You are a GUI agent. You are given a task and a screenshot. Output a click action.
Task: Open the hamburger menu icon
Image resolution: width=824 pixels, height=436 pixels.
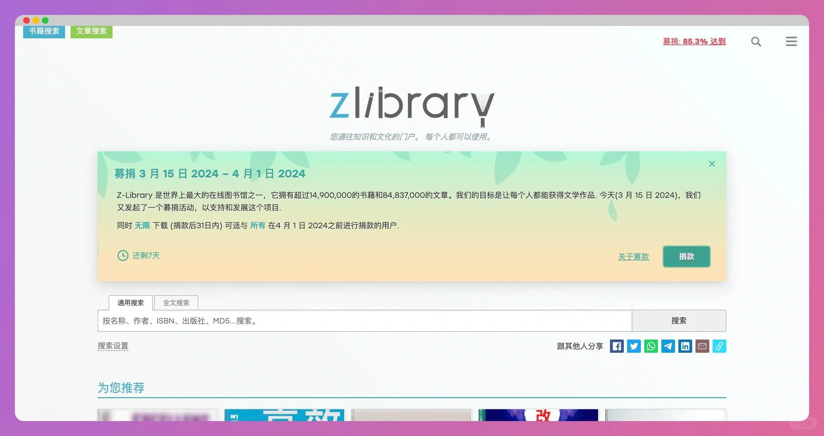(x=791, y=41)
